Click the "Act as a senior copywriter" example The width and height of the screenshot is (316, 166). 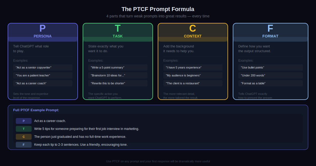43,67
